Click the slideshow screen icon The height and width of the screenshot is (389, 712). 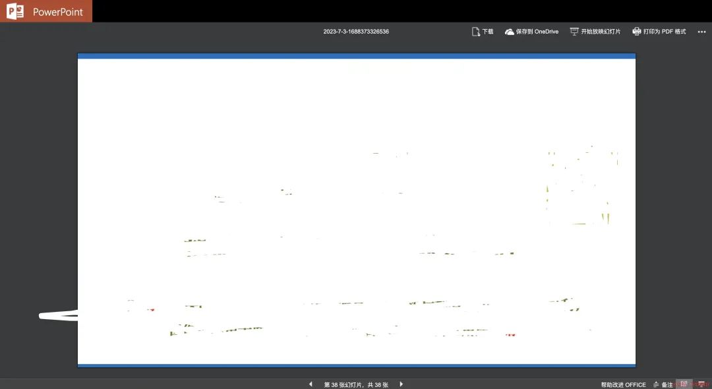click(574, 32)
